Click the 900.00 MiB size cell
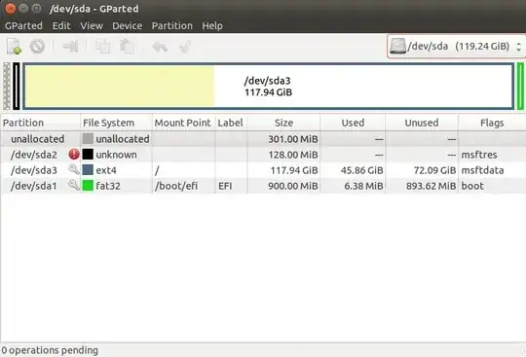 tap(293, 186)
